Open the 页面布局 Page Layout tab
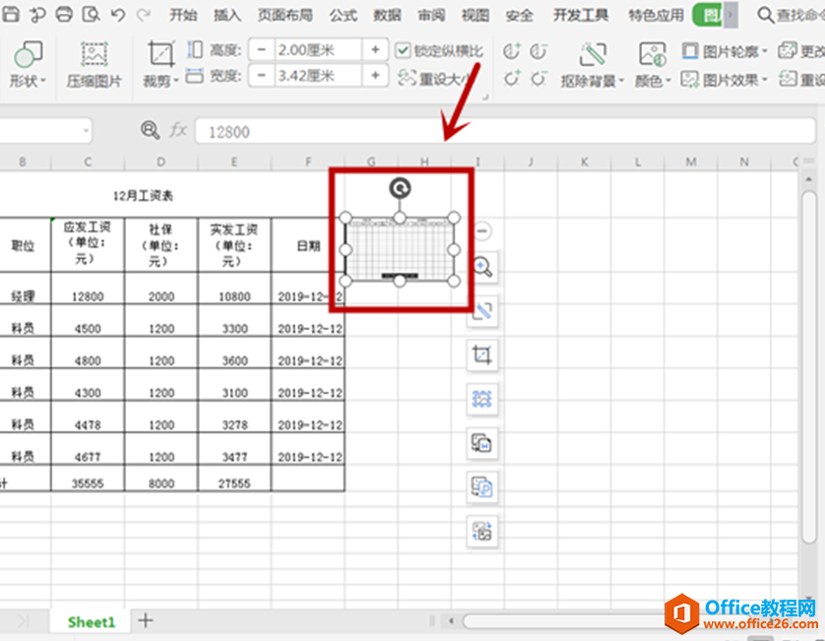Screen dimensions: 825x641 point(285,16)
